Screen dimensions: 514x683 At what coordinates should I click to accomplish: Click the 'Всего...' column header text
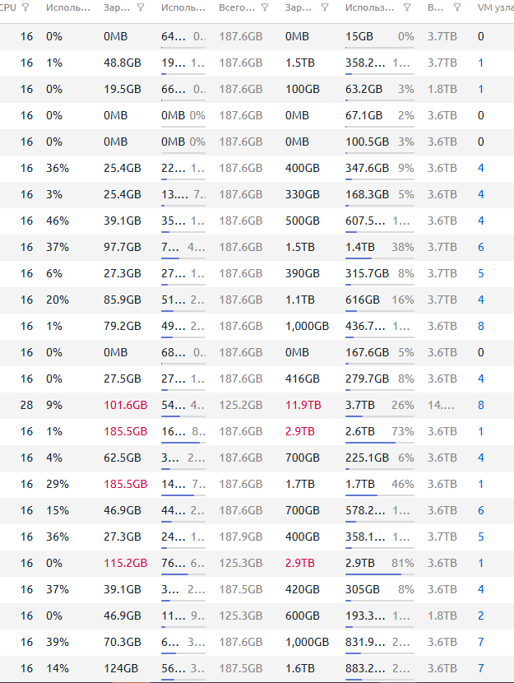coord(236,7)
